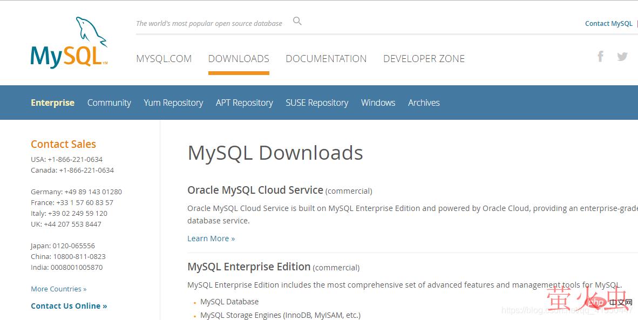Open the Windows downloads section
This screenshot has width=638, height=320.
tap(378, 103)
